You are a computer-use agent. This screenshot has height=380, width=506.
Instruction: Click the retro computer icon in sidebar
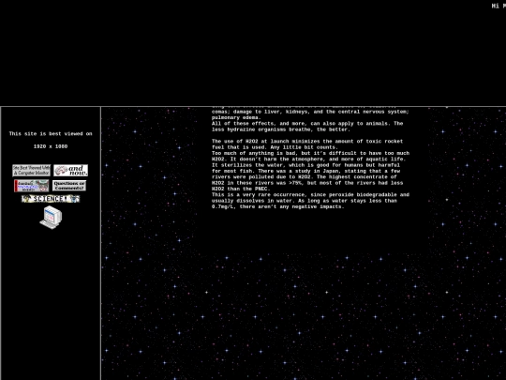[51, 218]
